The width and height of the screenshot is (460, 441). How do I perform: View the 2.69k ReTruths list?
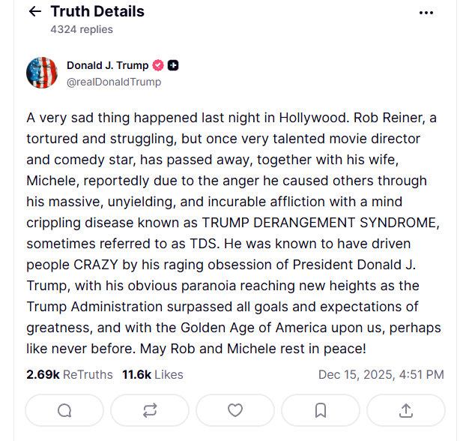click(69, 374)
